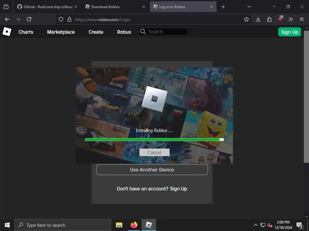Open the Robux navigation item
Viewport: 309px width, 231px height.
click(124, 32)
